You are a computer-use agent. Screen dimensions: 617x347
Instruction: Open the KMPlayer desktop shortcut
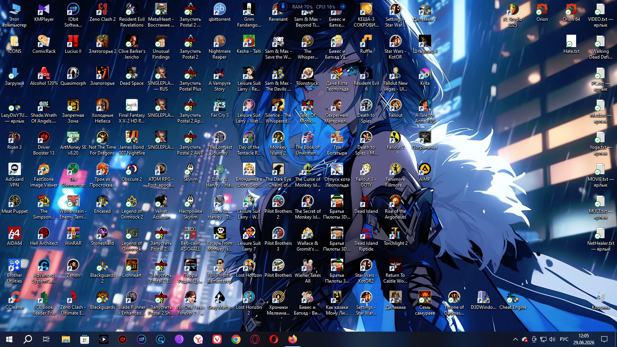click(x=44, y=12)
